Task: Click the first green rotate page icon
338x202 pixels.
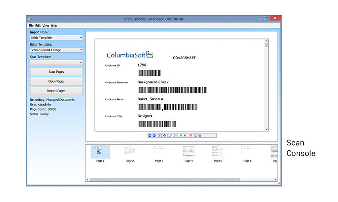Action: 181,136
